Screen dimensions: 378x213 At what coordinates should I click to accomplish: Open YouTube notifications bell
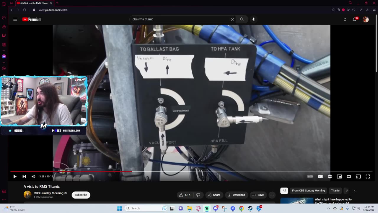(x=355, y=19)
